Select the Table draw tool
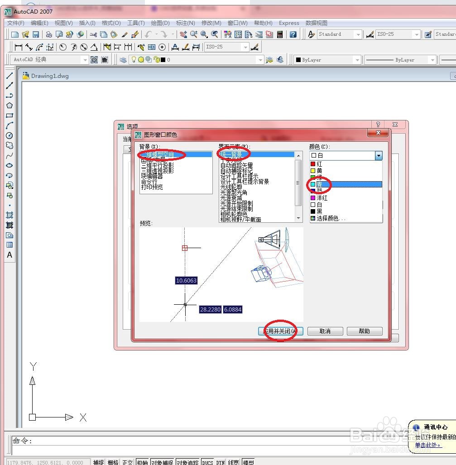This screenshot has width=456, height=465. (x=10, y=245)
